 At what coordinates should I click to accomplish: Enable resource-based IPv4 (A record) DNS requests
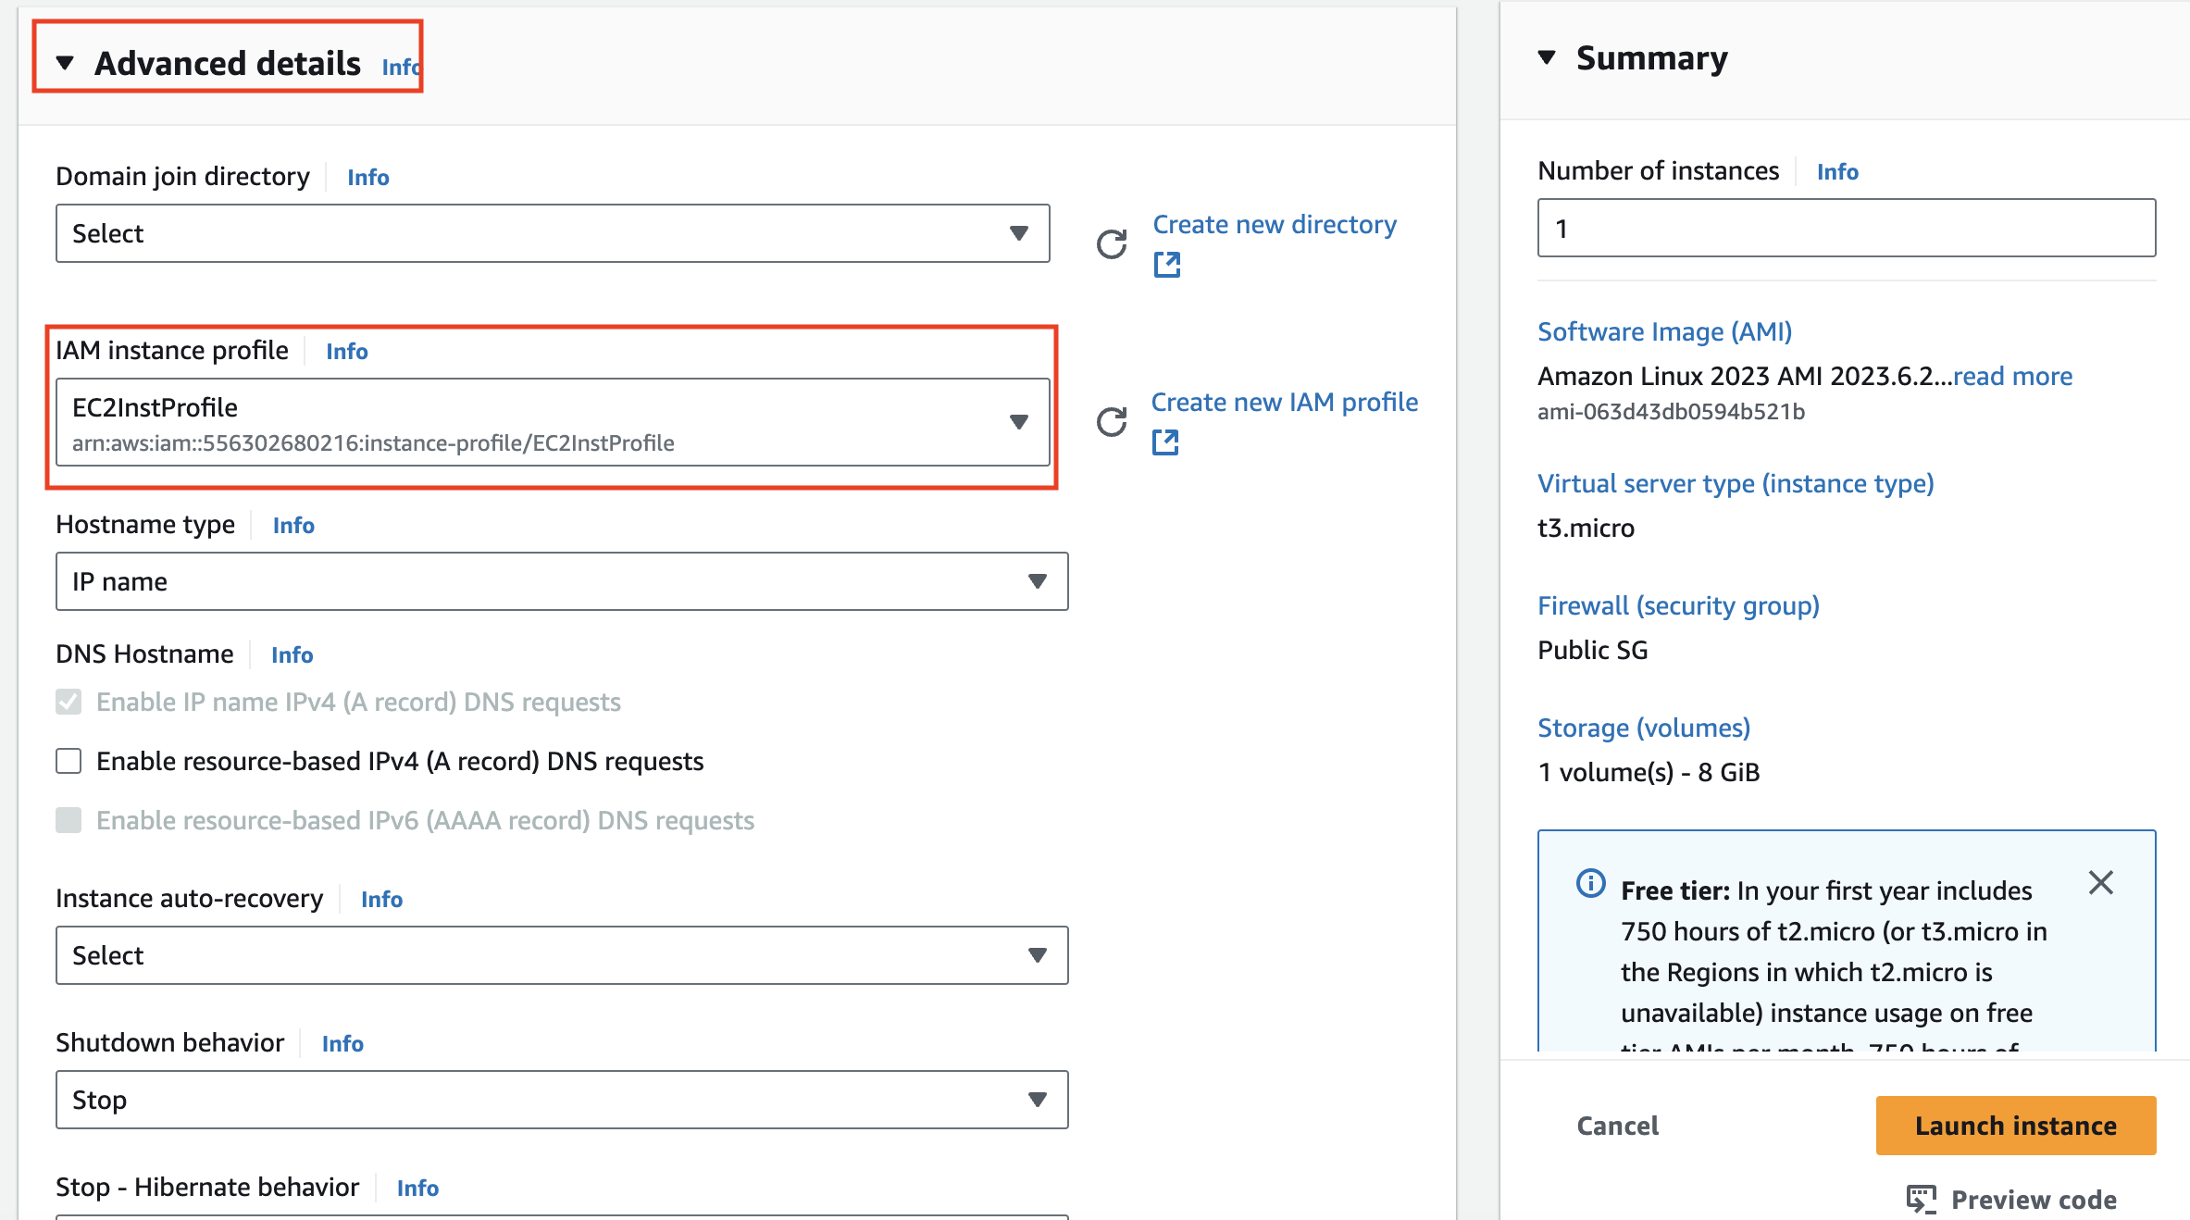[68, 761]
